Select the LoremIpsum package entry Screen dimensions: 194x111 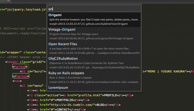(94, 88)
